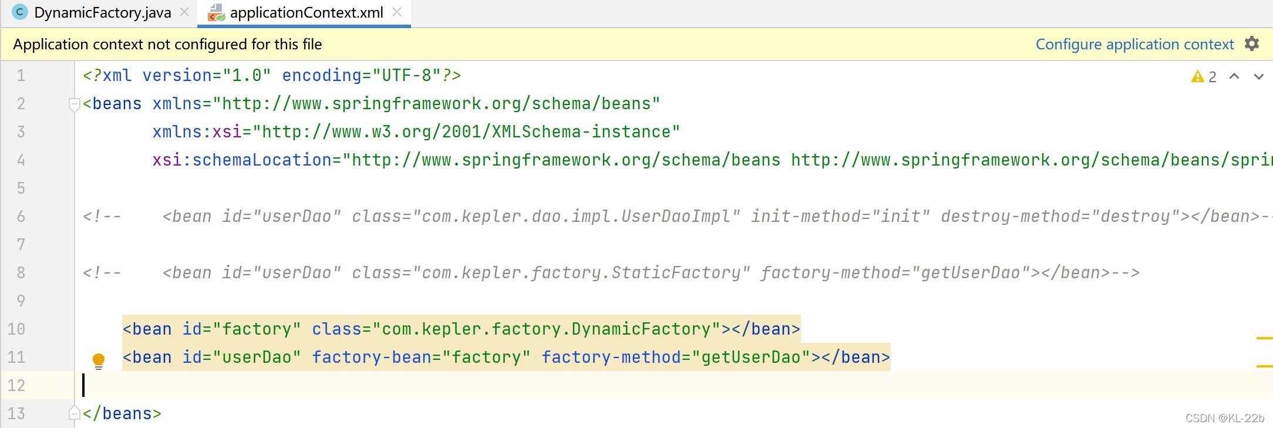This screenshot has width=1273, height=428.
Task: Click the Java class icon on DynamicFactory tab
Action: (20, 12)
